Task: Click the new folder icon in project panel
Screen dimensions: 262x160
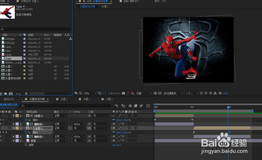Action: pos(6,94)
